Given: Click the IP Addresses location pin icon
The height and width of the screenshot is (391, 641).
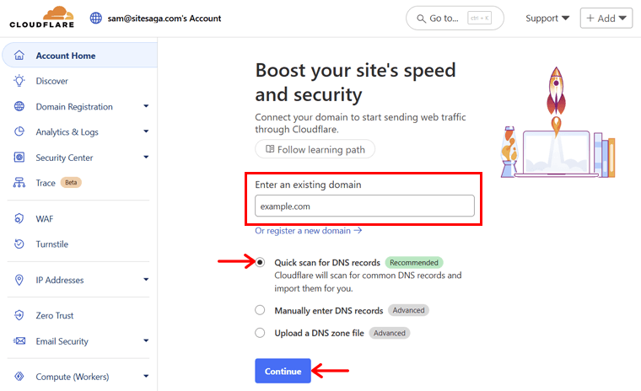Looking at the screenshot, I should coord(19,280).
